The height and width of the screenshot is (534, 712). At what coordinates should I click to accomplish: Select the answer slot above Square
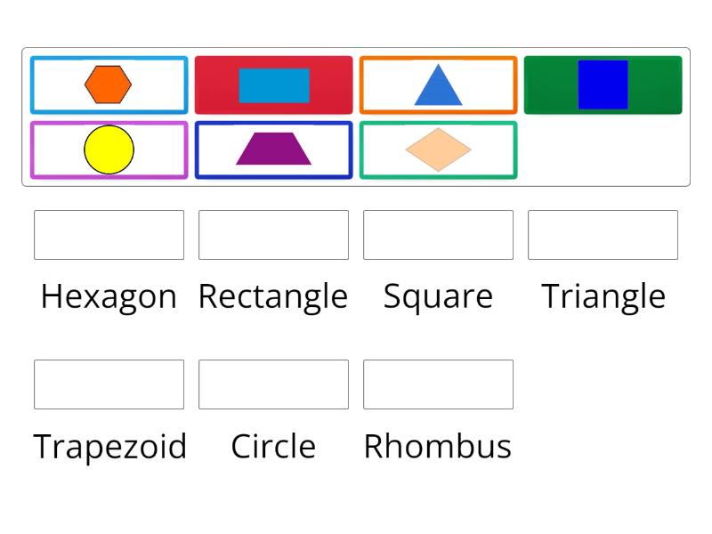438,235
